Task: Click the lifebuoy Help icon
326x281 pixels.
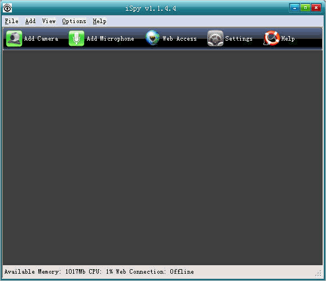Action: (271, 38)
